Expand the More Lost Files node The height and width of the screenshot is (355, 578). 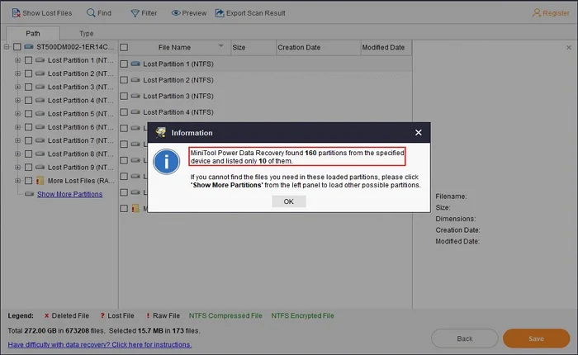click(x=17, y=180)
